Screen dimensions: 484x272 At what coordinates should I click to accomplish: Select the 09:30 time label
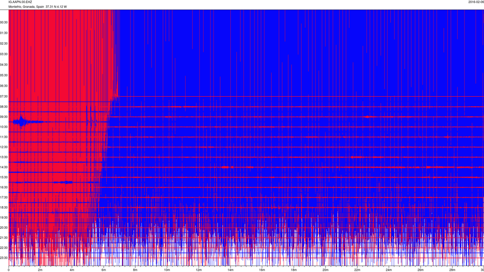(x=4, y=117)
